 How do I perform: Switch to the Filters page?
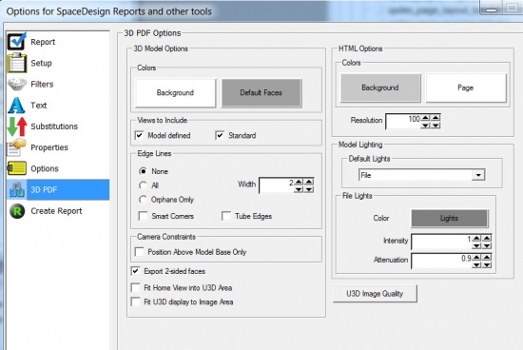pyautogui.click(x=42, y=84)
